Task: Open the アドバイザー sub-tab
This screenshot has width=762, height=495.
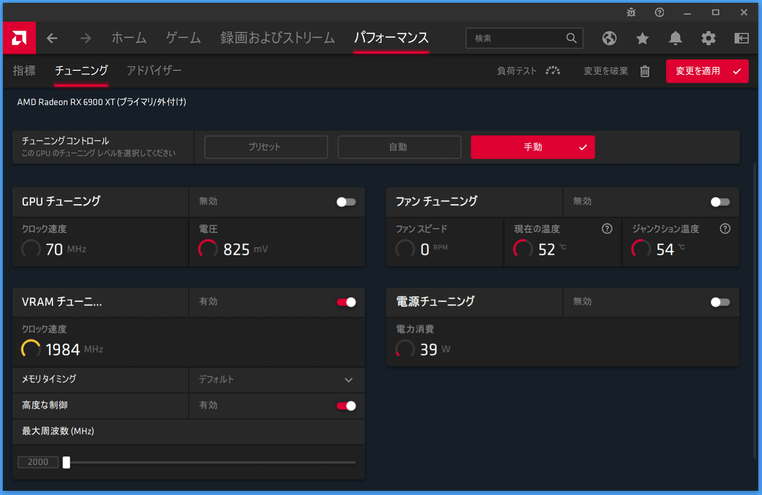Action: 154,71
